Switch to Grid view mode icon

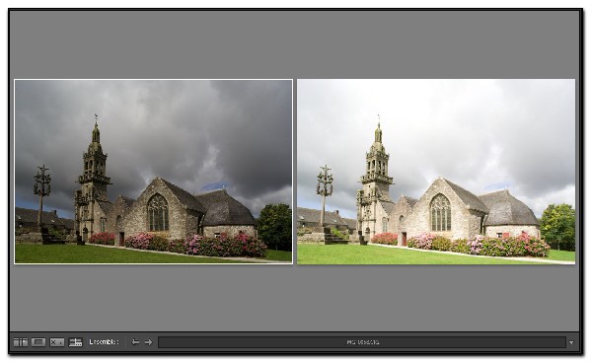(21, 342)
